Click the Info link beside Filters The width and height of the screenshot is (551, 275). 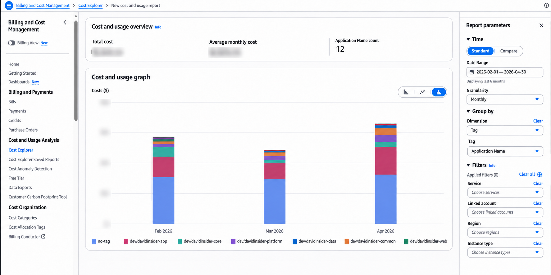tap(492, 166)
